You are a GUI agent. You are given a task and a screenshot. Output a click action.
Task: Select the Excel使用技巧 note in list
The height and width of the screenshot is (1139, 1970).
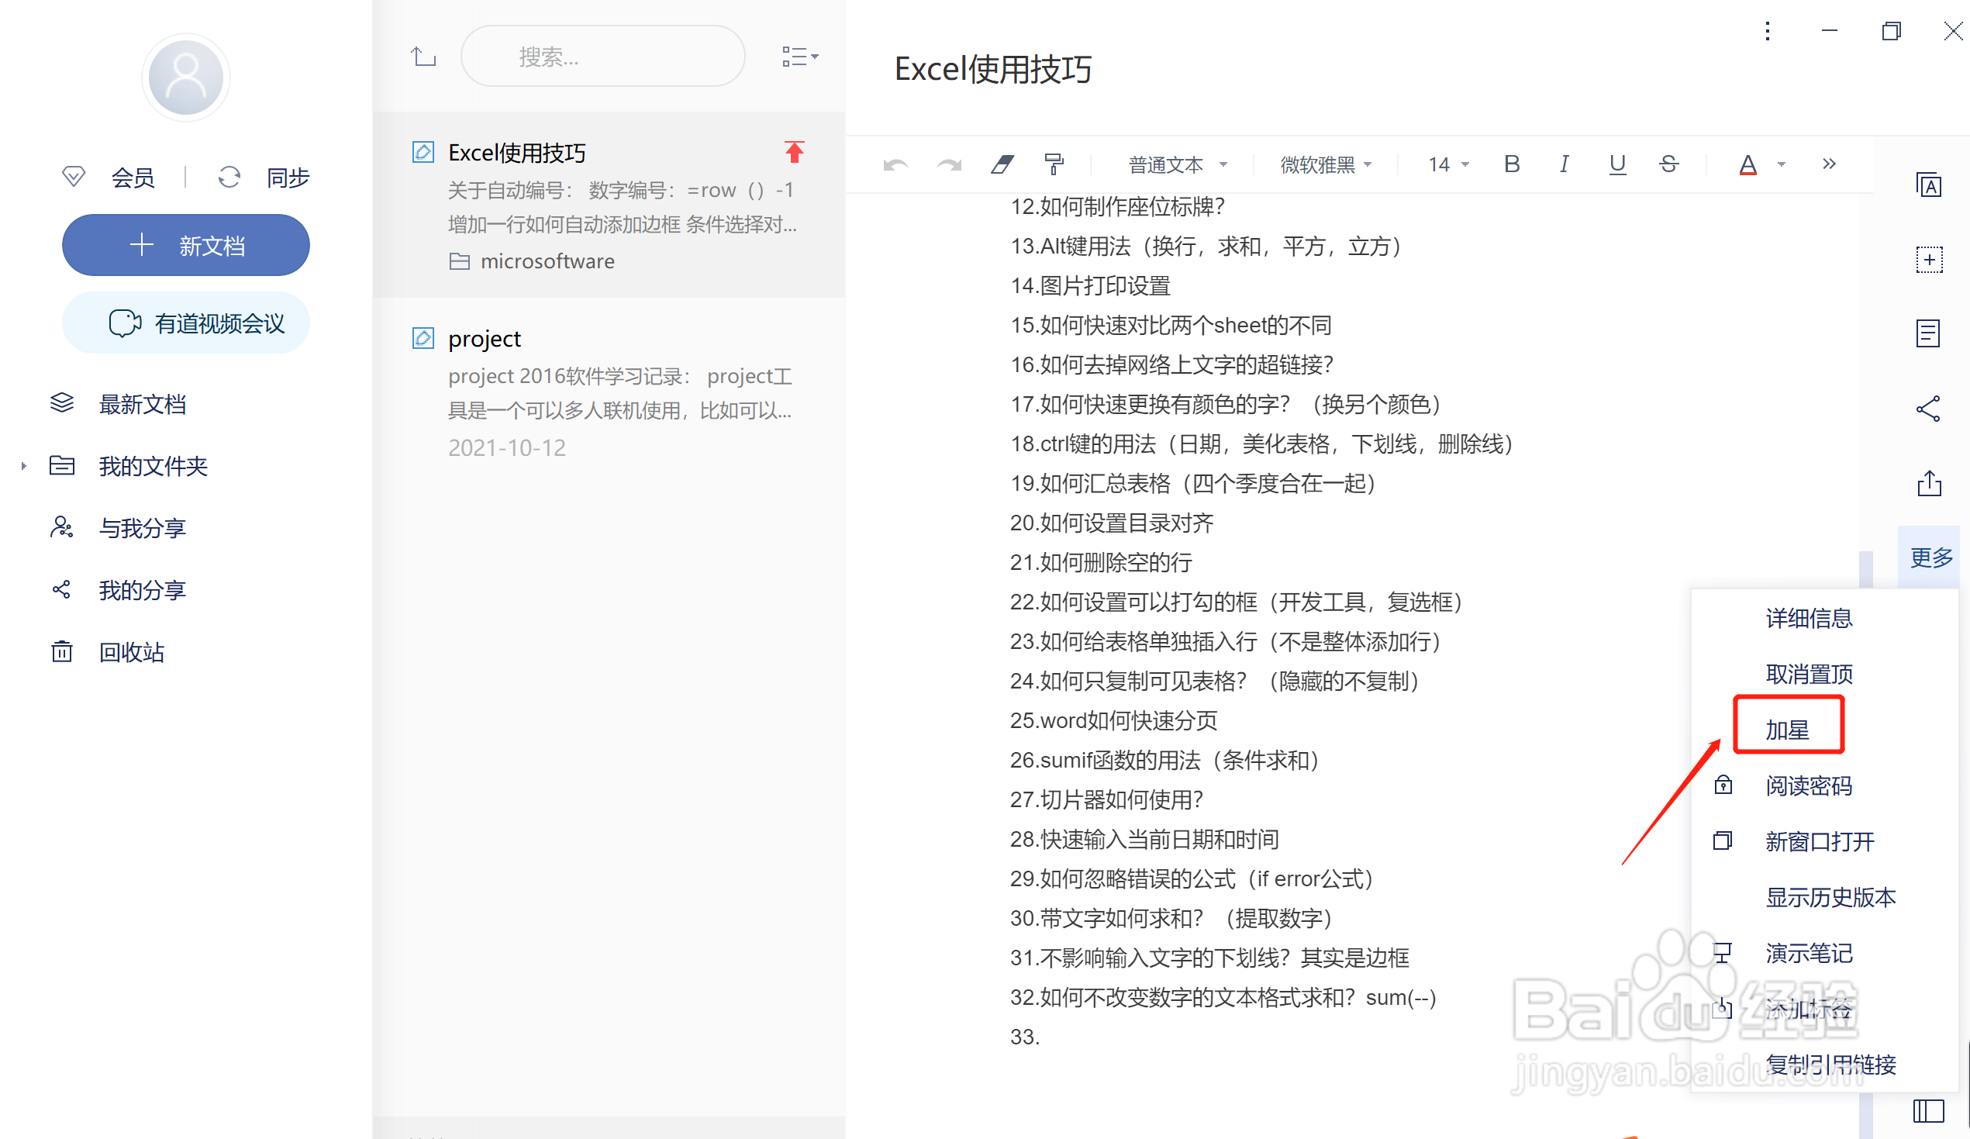tap(609, 205)
